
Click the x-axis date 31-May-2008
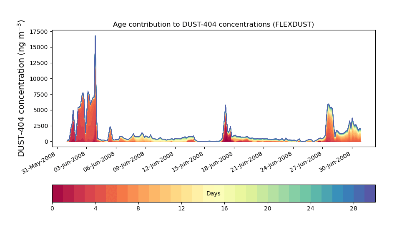[39, 162]
